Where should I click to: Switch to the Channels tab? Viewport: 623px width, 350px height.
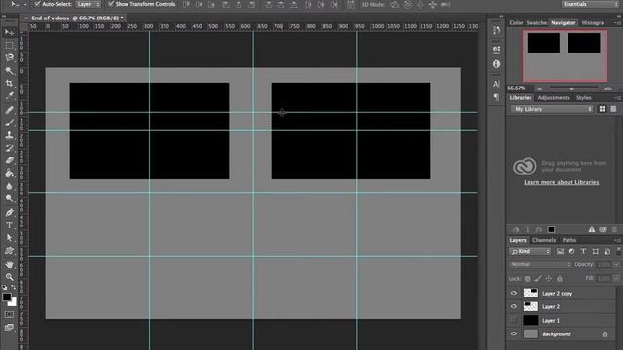point(544,240)
